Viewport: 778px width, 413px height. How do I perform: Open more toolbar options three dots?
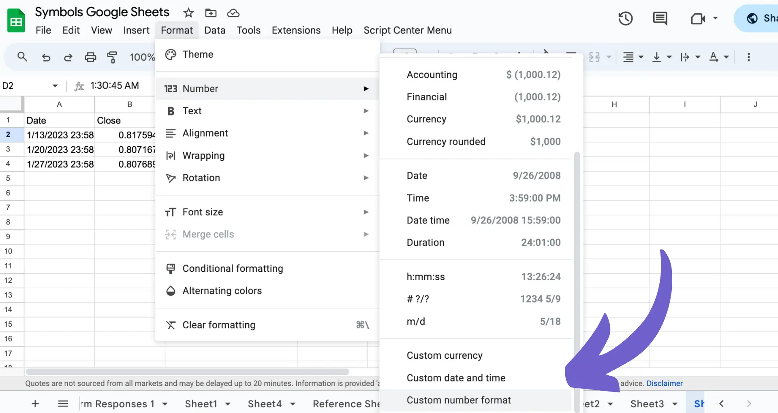748,57
